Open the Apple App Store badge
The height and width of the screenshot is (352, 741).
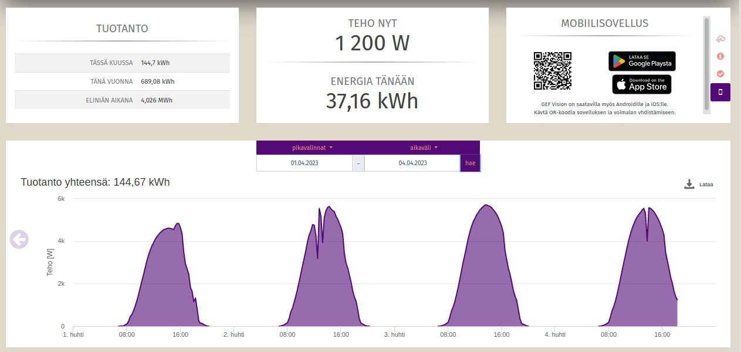(x=642, y=84)
